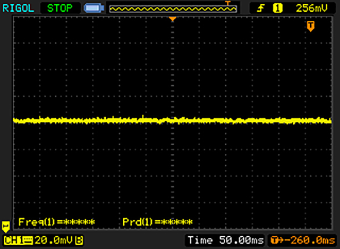Click the Prd(1) measurement readout
The image size is (340, 249).
(157, 222)
